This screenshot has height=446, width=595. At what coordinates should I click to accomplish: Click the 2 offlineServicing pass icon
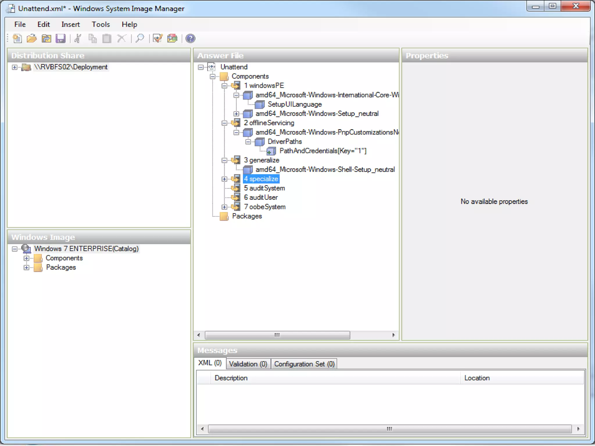tap(236, 123)
